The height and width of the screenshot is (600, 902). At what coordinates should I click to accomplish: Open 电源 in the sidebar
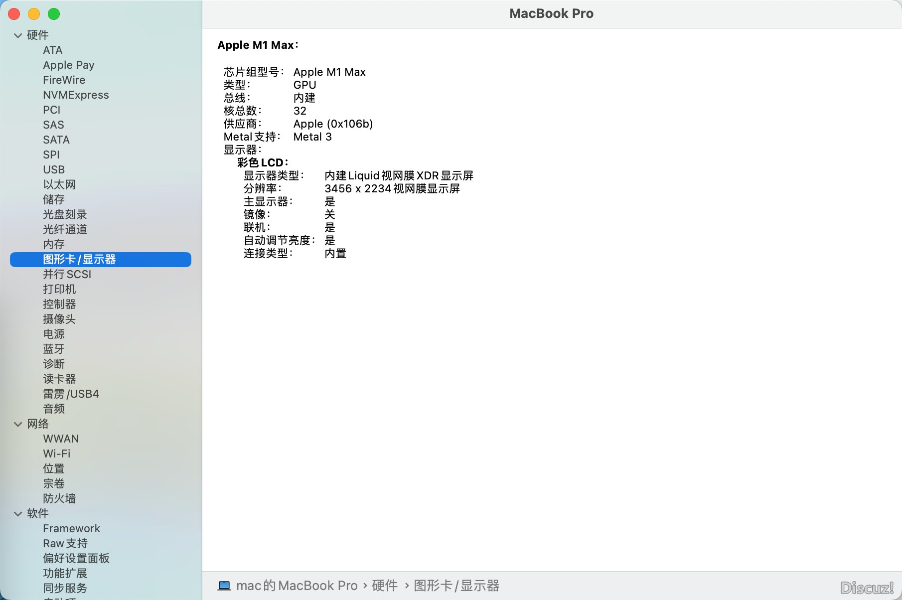pyautogui.click(x=54, y=334)
